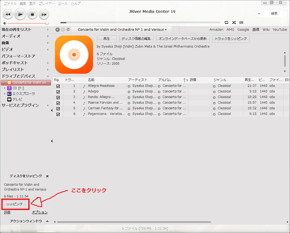Collapse the ドライブとデバイス section
Viewport: 290px width, 233px height.
click(x=48, y=76)
